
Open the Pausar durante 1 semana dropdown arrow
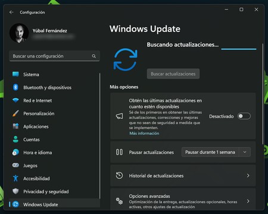tap(245, 152)
